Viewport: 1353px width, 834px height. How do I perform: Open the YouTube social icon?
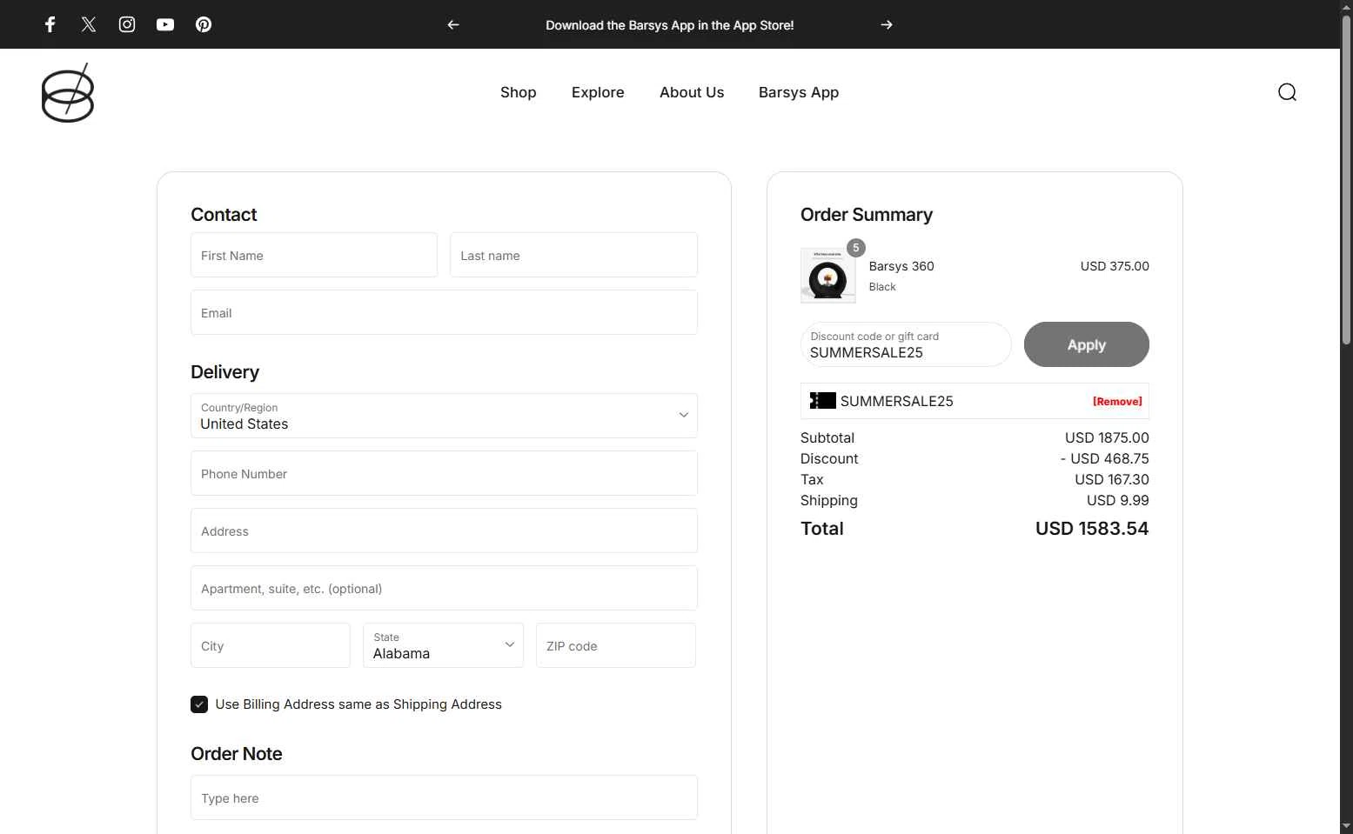pos(165,24)
